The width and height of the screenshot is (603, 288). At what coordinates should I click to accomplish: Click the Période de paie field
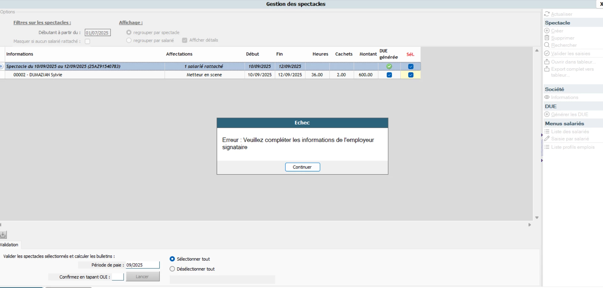coord(142,265)
